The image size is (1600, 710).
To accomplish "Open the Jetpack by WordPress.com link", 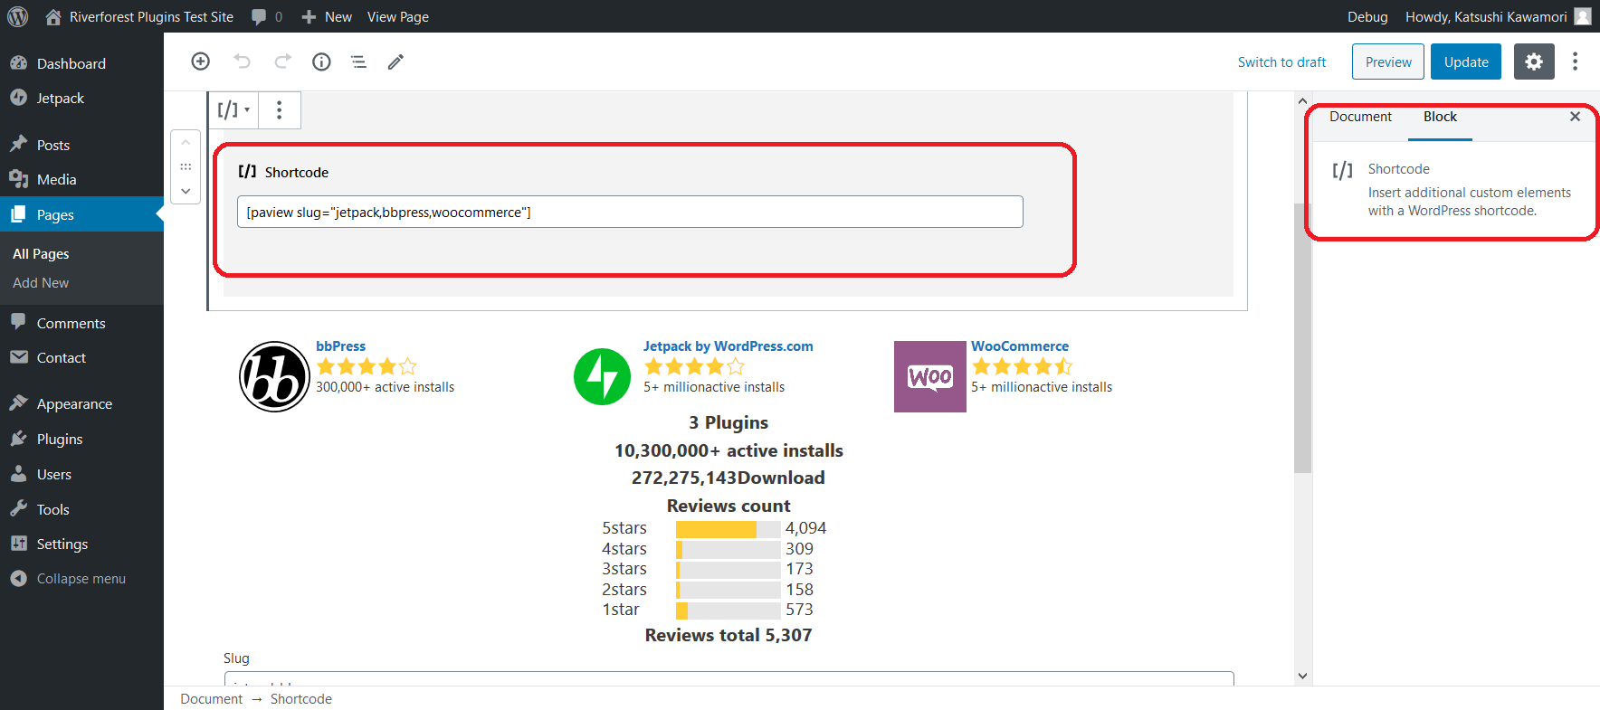I will [728, 346].
